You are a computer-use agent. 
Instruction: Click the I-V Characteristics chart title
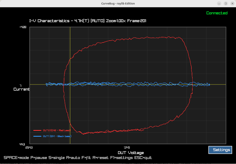[88, 21]
